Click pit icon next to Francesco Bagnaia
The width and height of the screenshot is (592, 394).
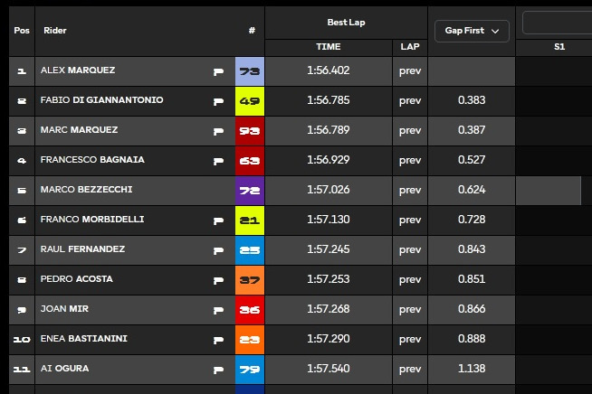[x=217, y=160]
